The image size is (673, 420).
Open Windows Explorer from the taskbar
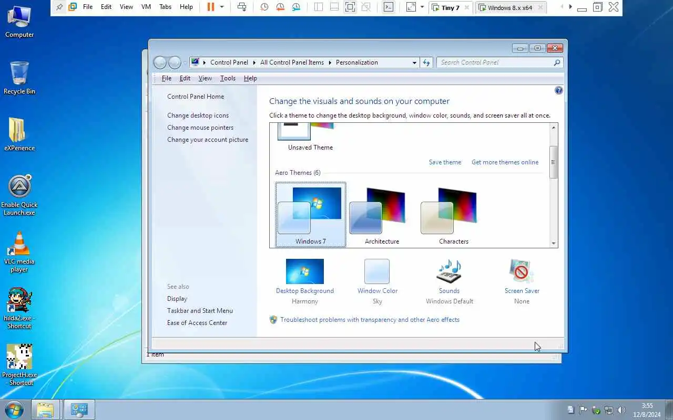point(45,409)
